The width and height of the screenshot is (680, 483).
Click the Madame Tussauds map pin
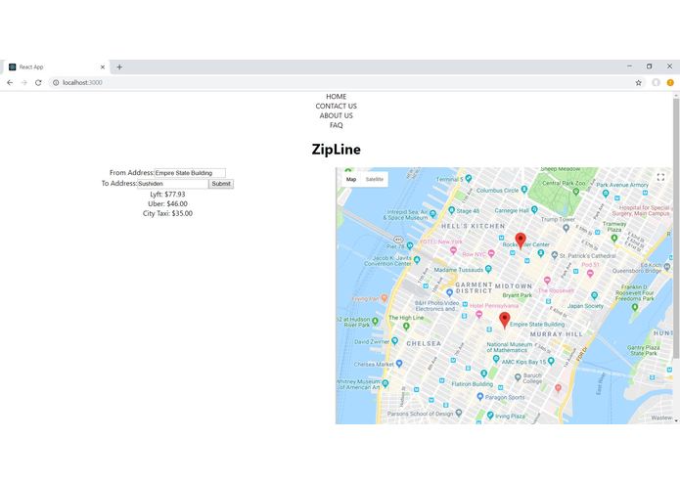click(x=488, y=269)
